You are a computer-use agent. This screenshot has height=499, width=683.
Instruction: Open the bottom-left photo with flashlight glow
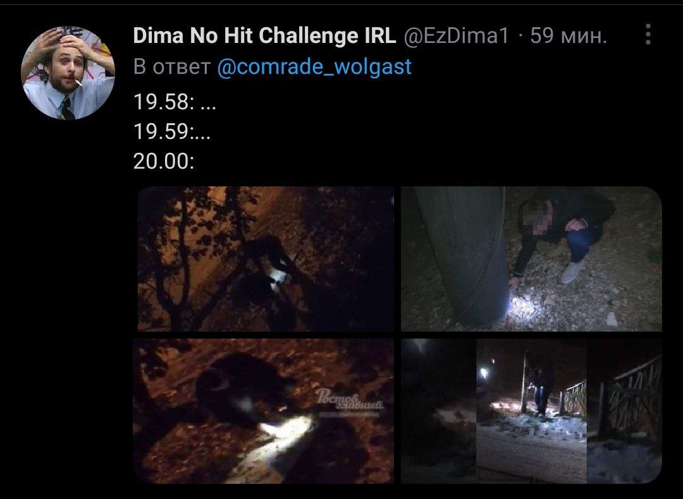(264, 411)
